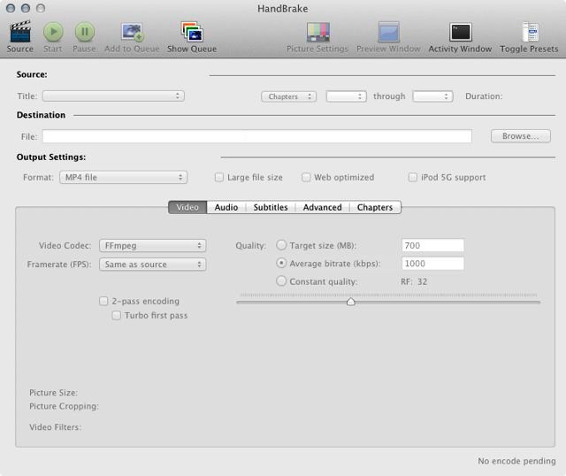This screenshot has height=476, width=566.
Task: Open the Video Codec FFmpeg dropdown
Action: (x=153, y=246)
